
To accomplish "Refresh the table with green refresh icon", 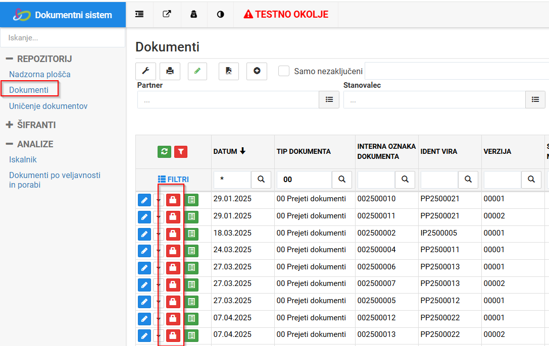I will click(x=164, y=152).
